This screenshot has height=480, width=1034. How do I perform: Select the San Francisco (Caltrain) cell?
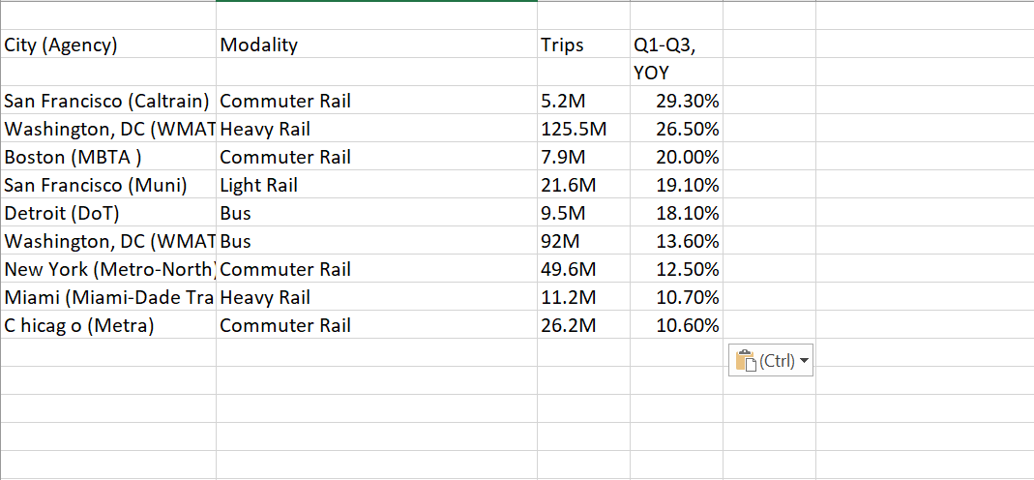click(106, 101)
